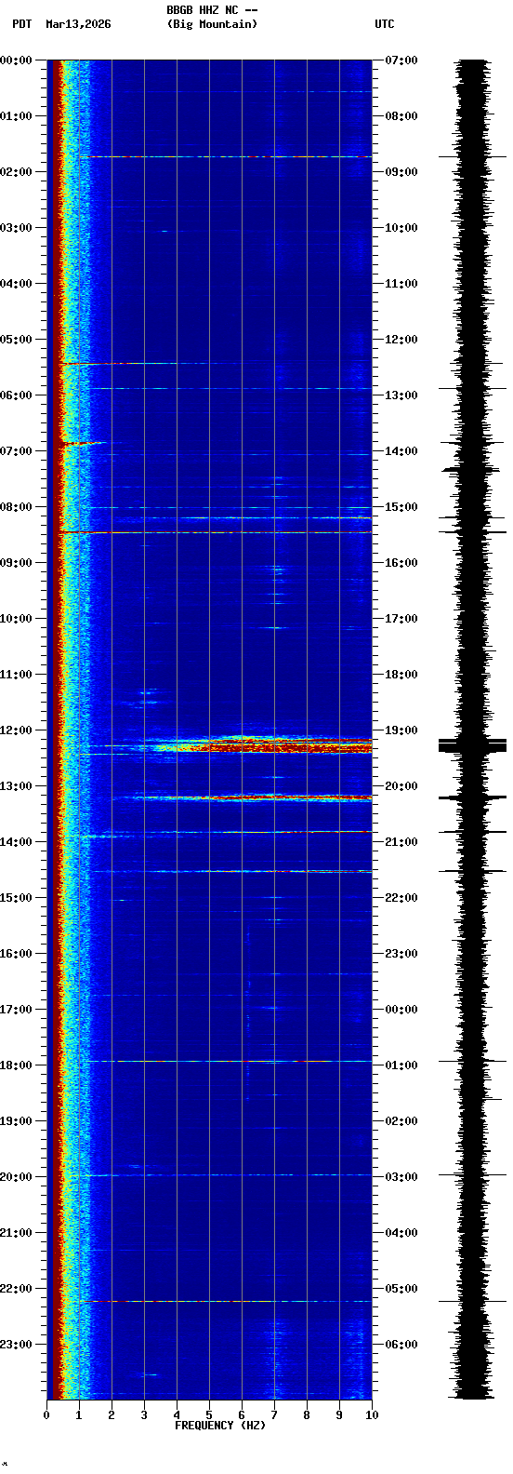513x1474 pixels.
Task: Click the 'PDT' timezone label
Action: pos(22,24)
